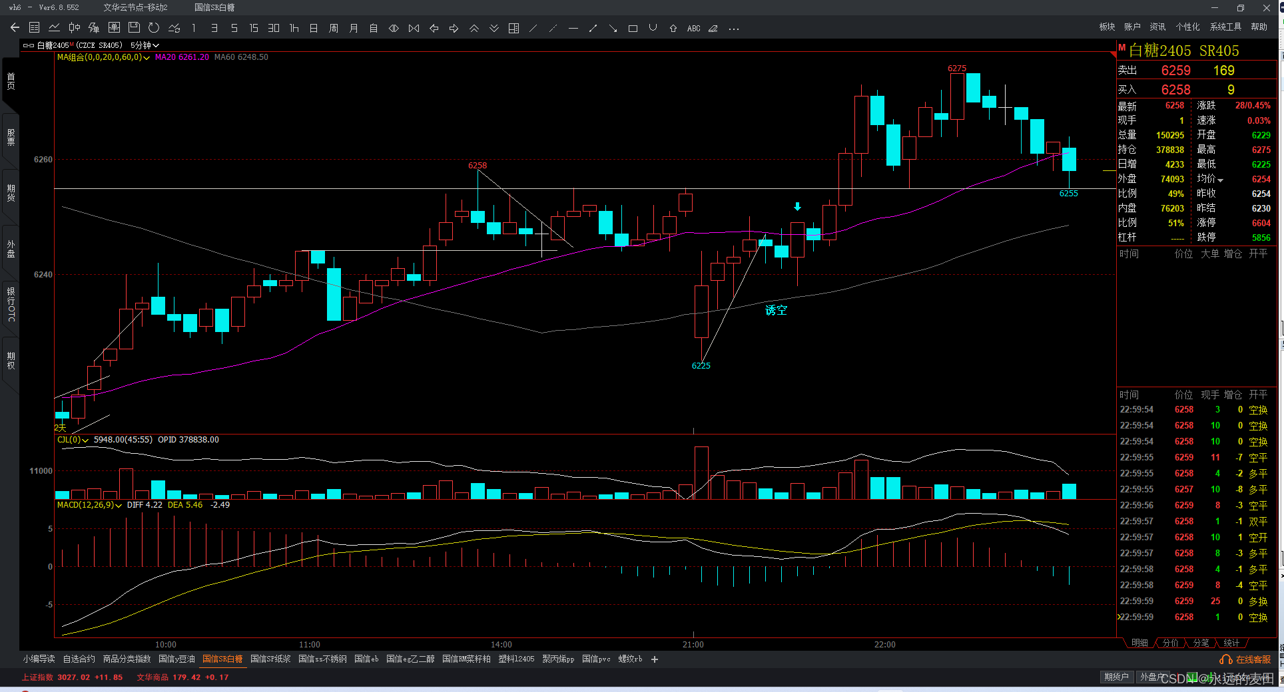Add a new page with plus button
Screen dimensions: 1284x692
tap(655, 659)
